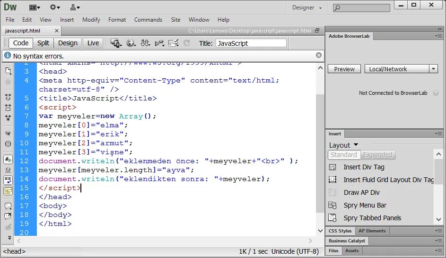Open the File menu

pos(10,19)
